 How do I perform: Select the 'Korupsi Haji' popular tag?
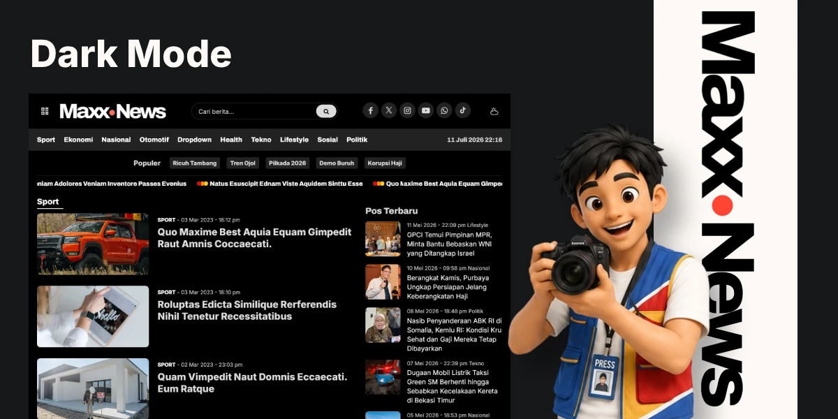tap(385, 163)
